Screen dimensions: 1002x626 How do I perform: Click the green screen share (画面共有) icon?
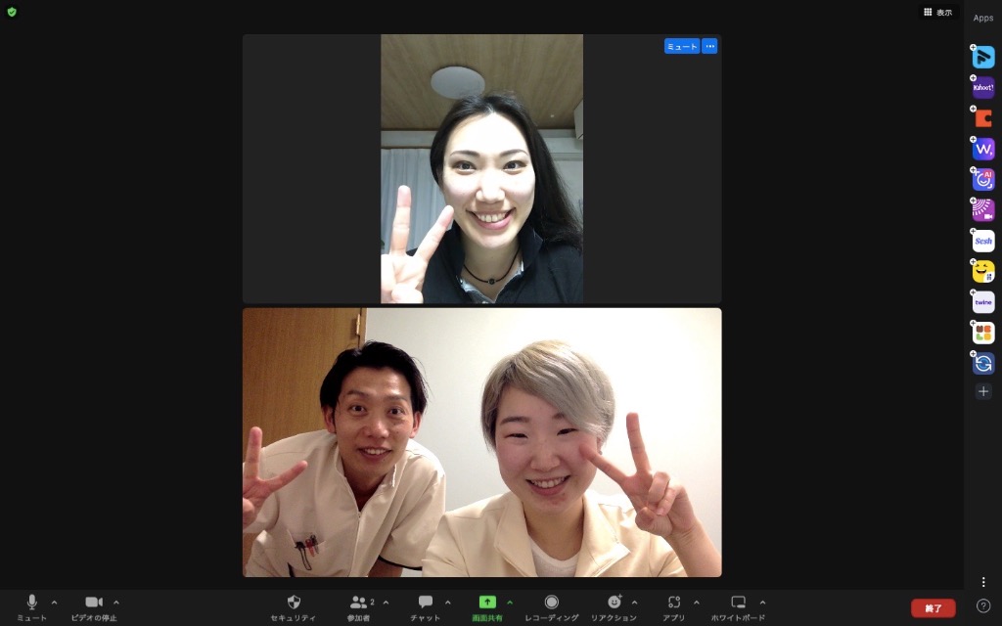click(x=487, y=603)
